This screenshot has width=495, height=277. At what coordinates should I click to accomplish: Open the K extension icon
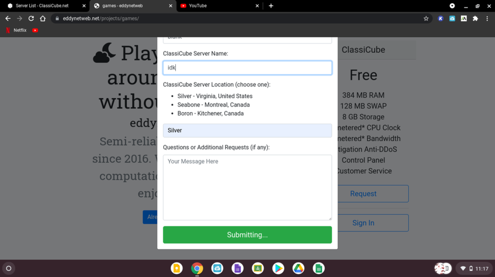click(x=441, y=19)
